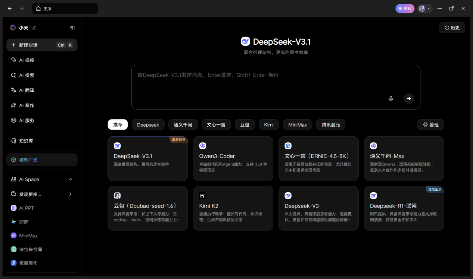
Task: Go back with the left arrow
Action: point(10,9)
